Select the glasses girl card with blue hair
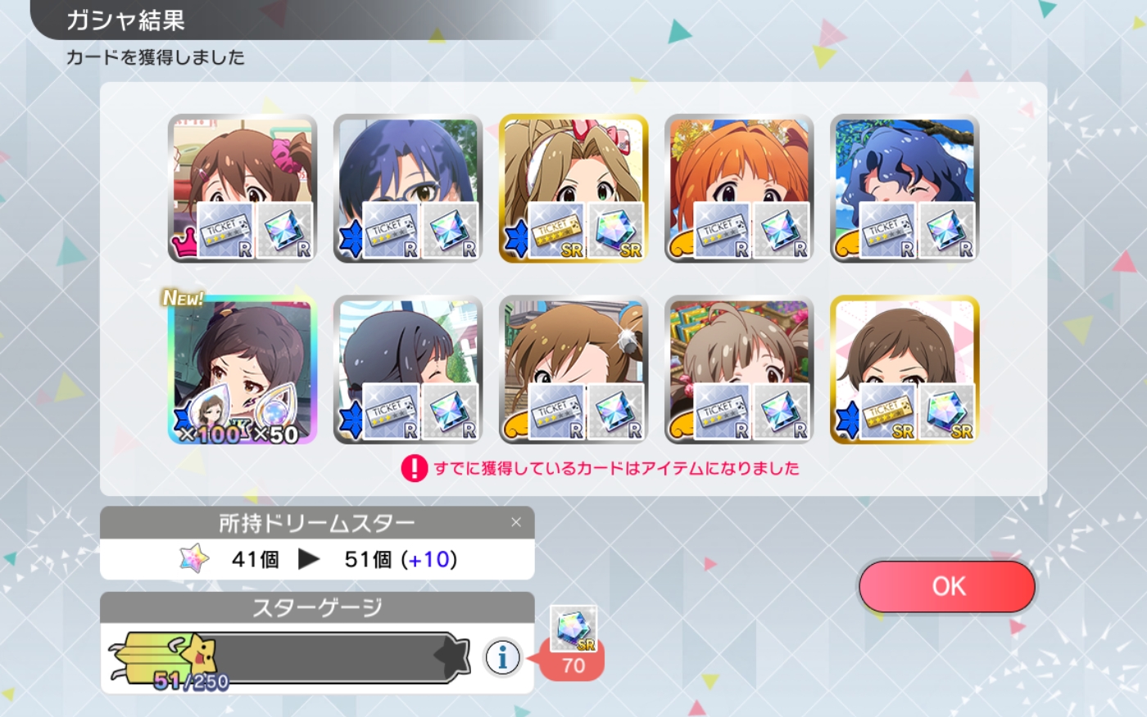 (408, 188)
